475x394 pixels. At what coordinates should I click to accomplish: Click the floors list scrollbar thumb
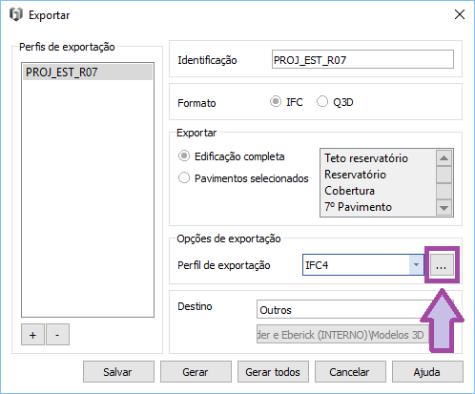444,175
